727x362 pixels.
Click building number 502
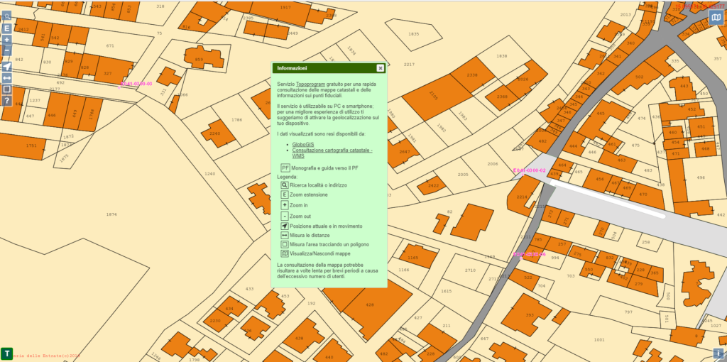coord(640,77)
